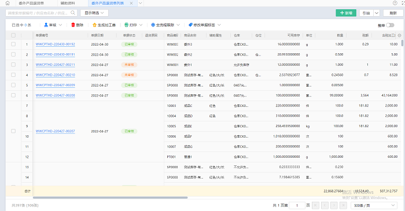Click the print icon in toolbar
The height and width of the screenshot is (211, 405).
click(126, 25)
